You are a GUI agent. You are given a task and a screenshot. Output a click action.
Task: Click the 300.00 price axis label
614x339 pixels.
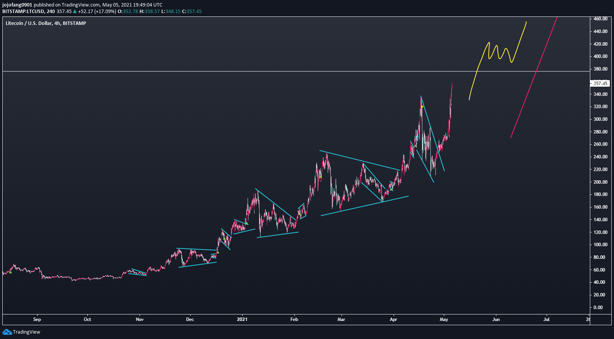[x=600, y=119]
